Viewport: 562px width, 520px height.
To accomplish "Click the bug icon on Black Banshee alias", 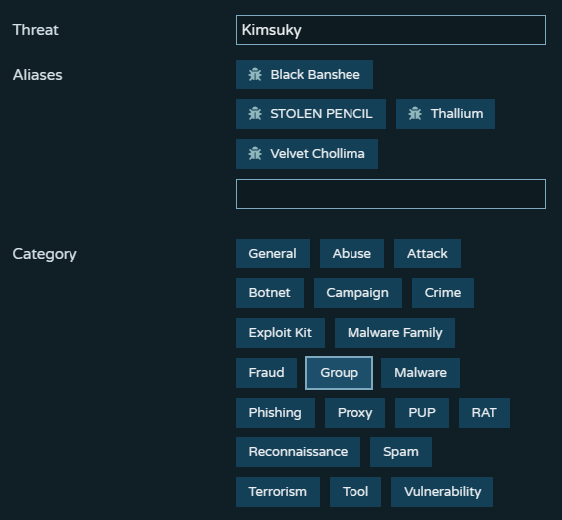I will [x=255, y=75].
